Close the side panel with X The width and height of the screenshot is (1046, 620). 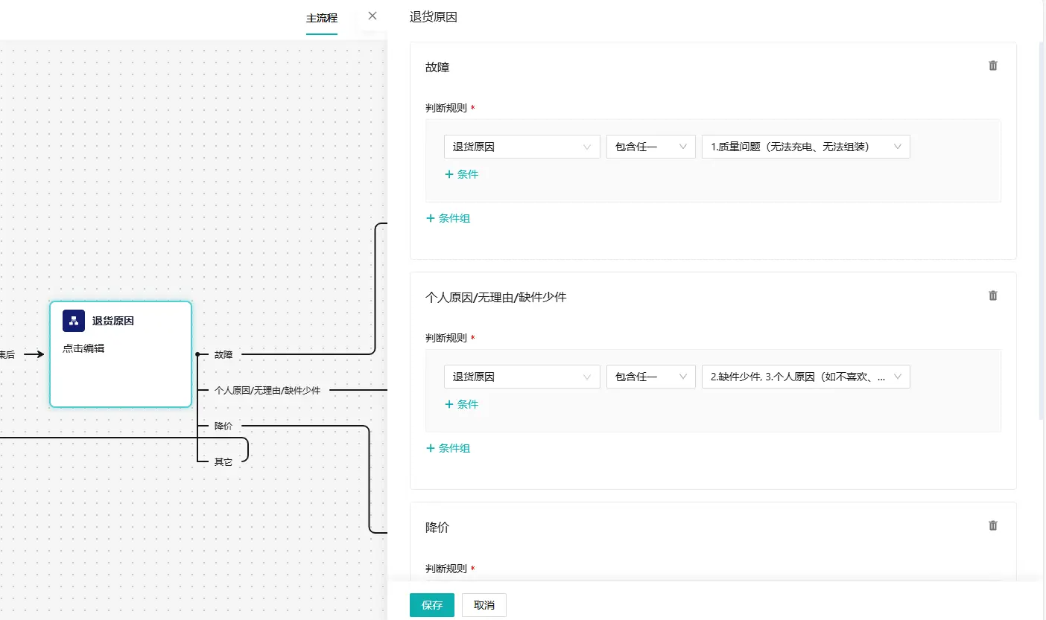373,16
